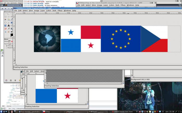
Task: Click the restore options icon at Toolbox bottom
Action: [11, 80]
